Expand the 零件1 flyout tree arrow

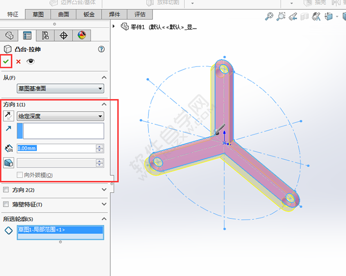[x=114, y=26]
